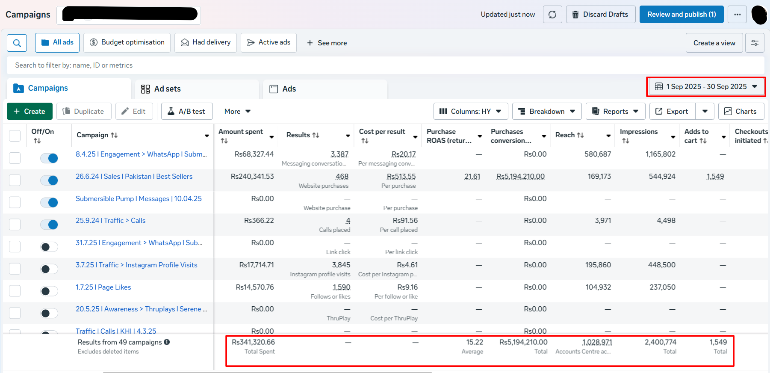Expand the Export options arrow
This screenshot has width=770, height=373.
pos(705,112)
